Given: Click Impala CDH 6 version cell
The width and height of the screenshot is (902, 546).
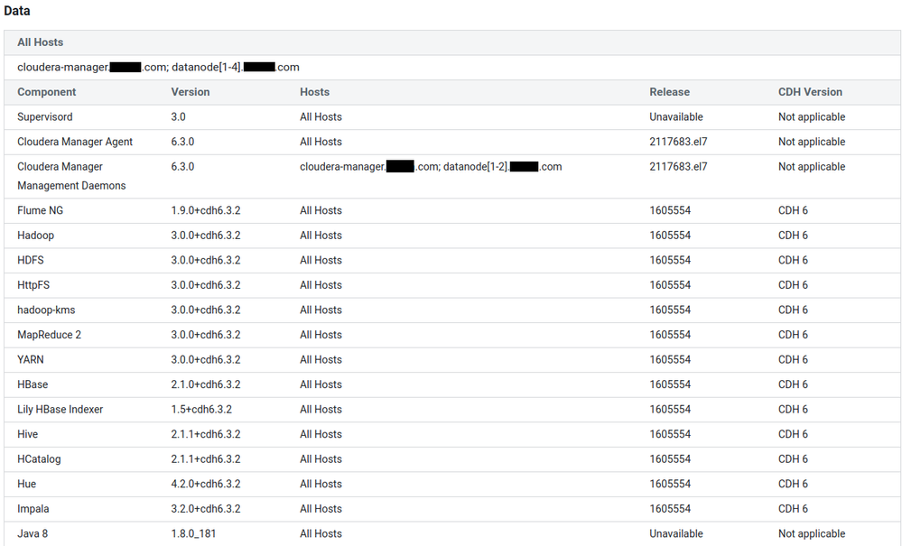Looking at the screenshot, I should pos(793,509).
